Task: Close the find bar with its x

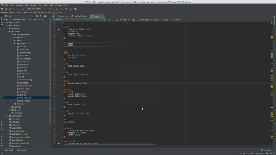Action: (271, 20)
